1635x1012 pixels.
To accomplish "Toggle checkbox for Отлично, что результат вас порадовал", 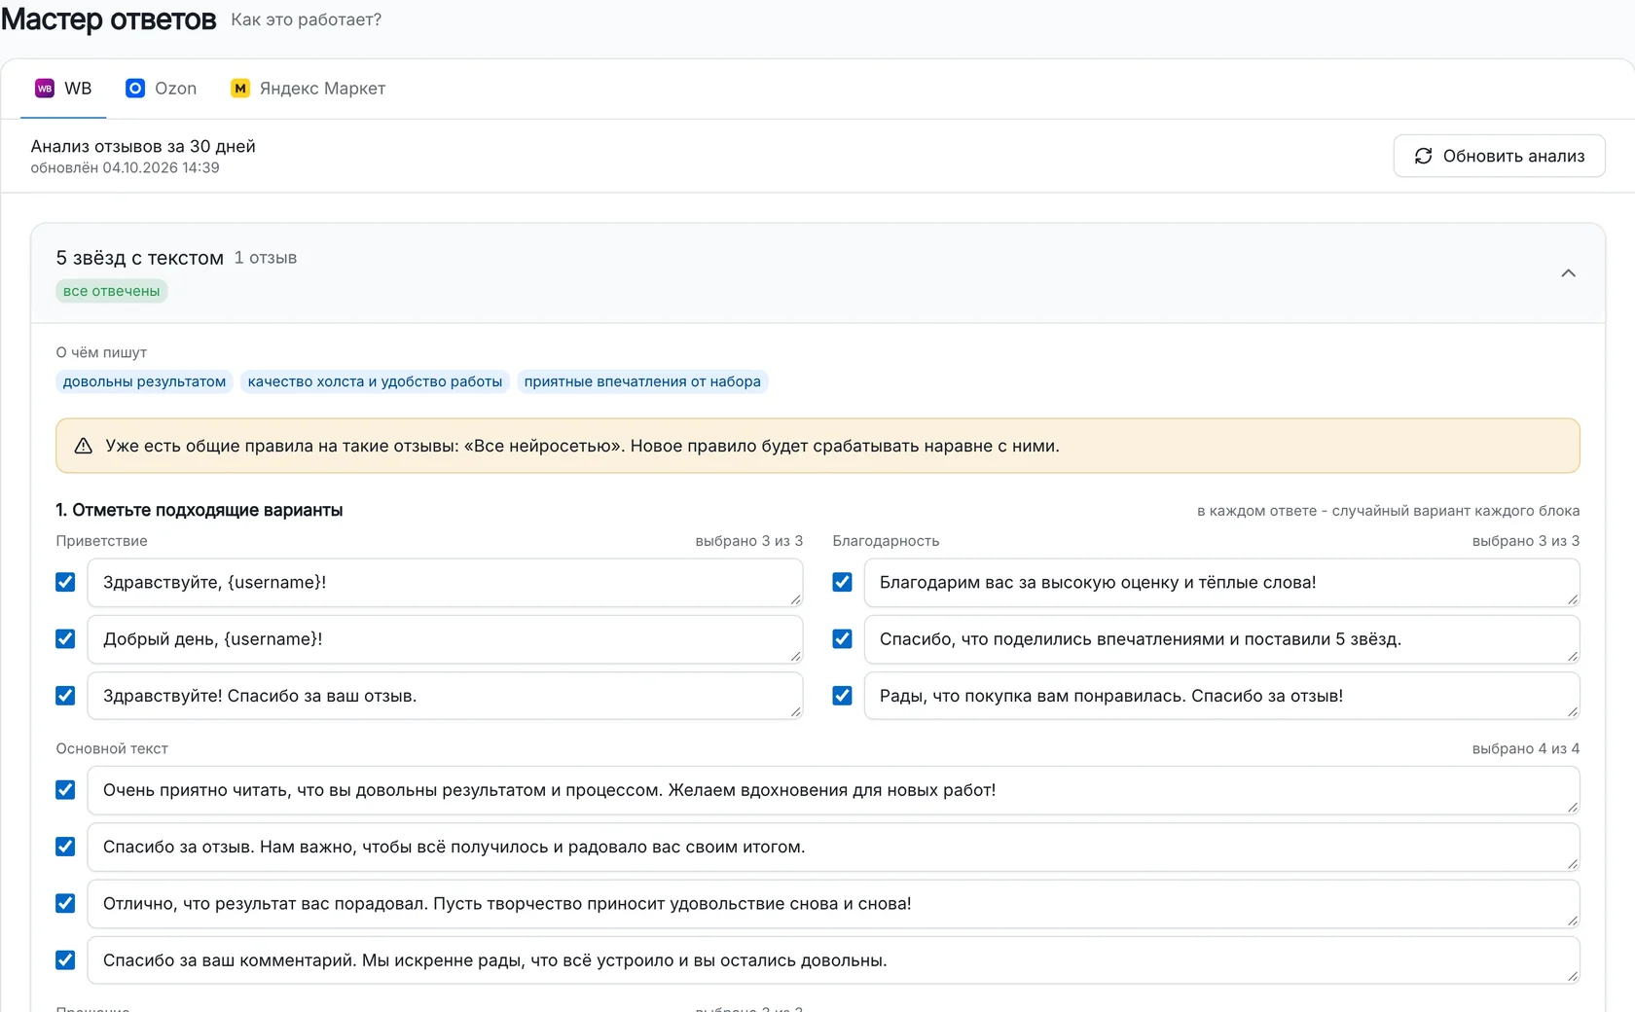I will point(65,903).
